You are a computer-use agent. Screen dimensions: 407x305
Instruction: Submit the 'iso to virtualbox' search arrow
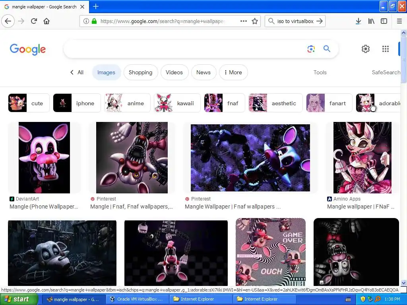click(x=320, y=21)
